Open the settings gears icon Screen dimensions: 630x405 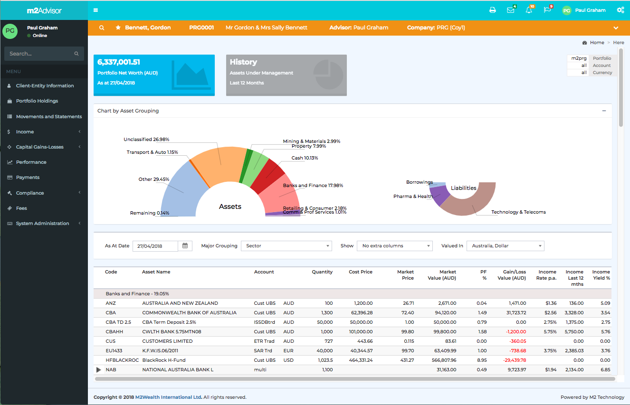click(620, 10)
